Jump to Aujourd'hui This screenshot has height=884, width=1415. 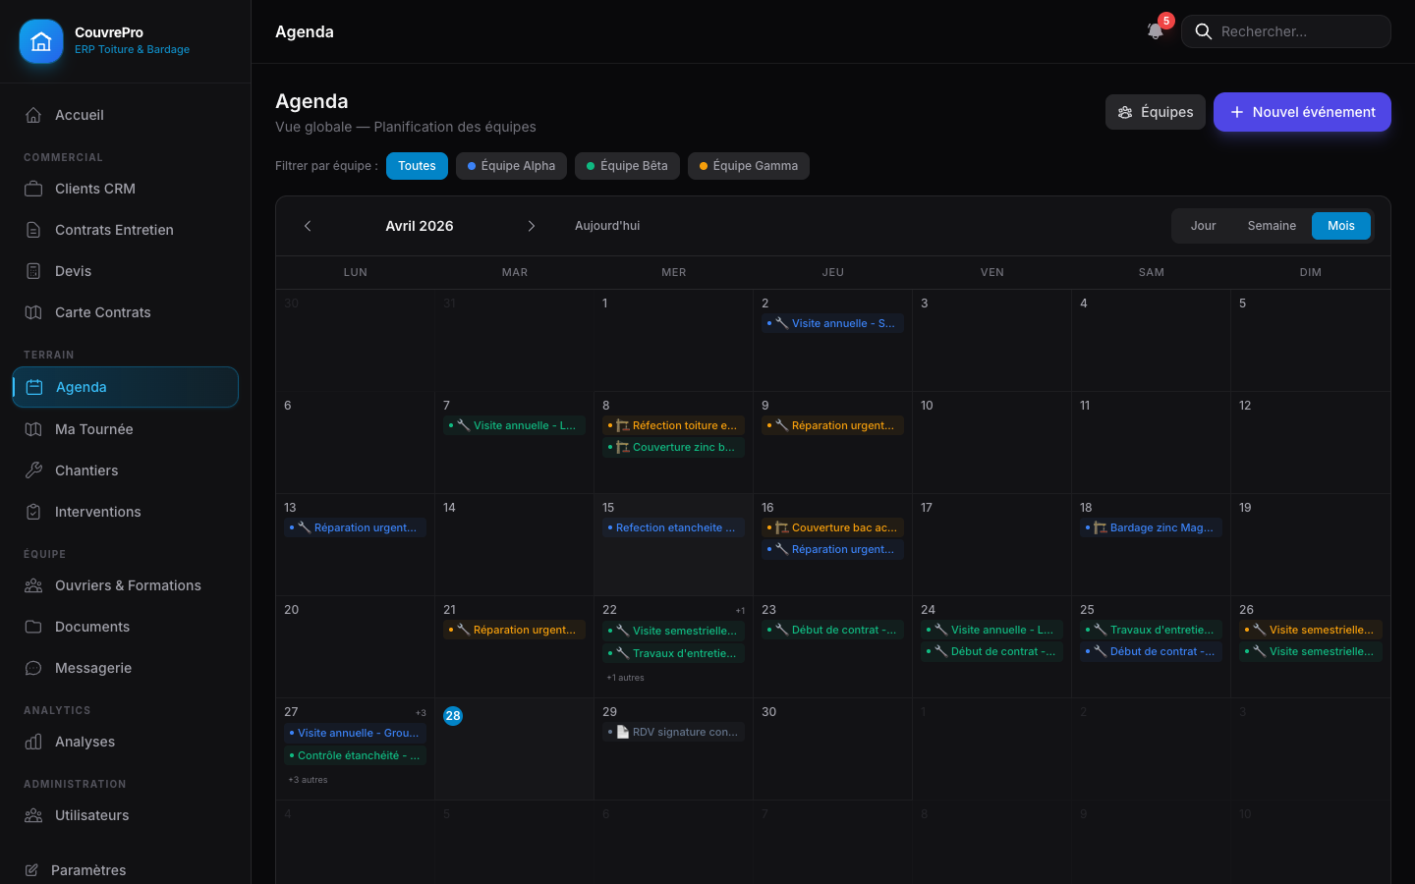pos(607,226)
